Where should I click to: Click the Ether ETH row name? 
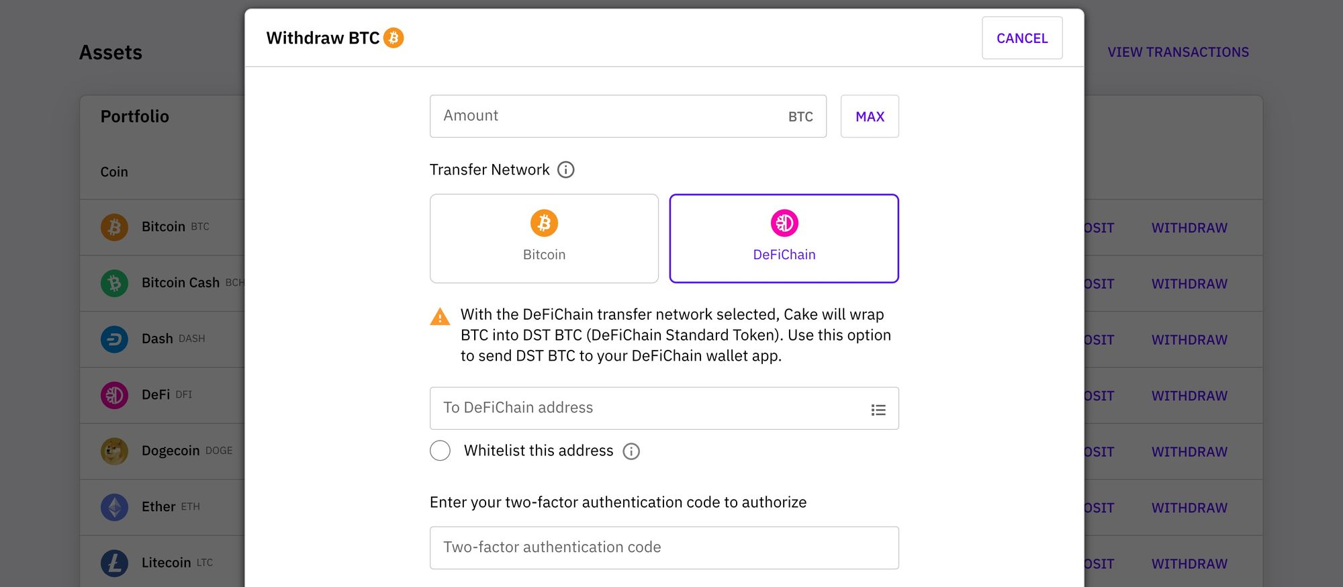[171, 507]
